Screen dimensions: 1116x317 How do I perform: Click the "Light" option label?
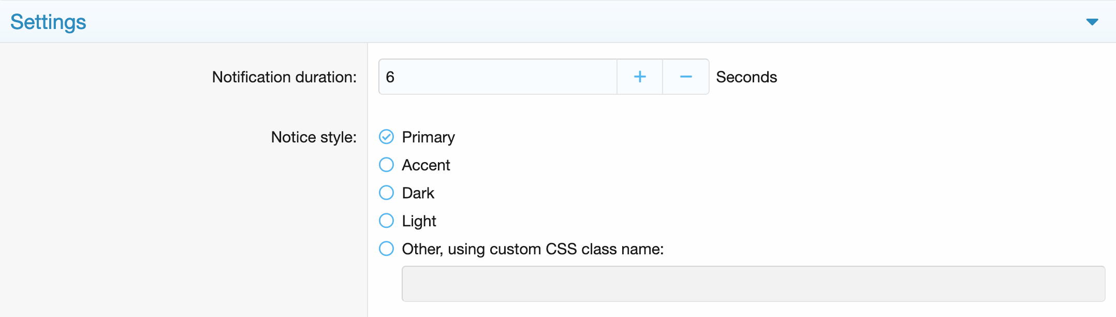[x=419, y=221]
